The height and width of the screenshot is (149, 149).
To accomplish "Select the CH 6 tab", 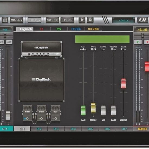I will click(107, 129).
